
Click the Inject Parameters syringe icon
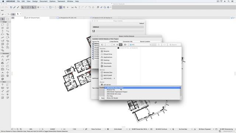click(18, 7)
